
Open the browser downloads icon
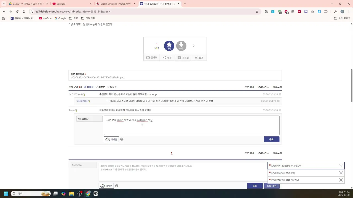[336, 12]
